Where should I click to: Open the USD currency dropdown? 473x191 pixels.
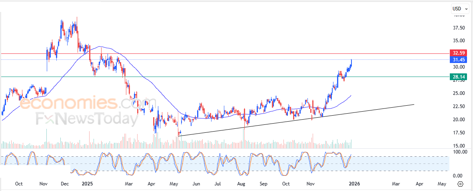pos(460,9)
